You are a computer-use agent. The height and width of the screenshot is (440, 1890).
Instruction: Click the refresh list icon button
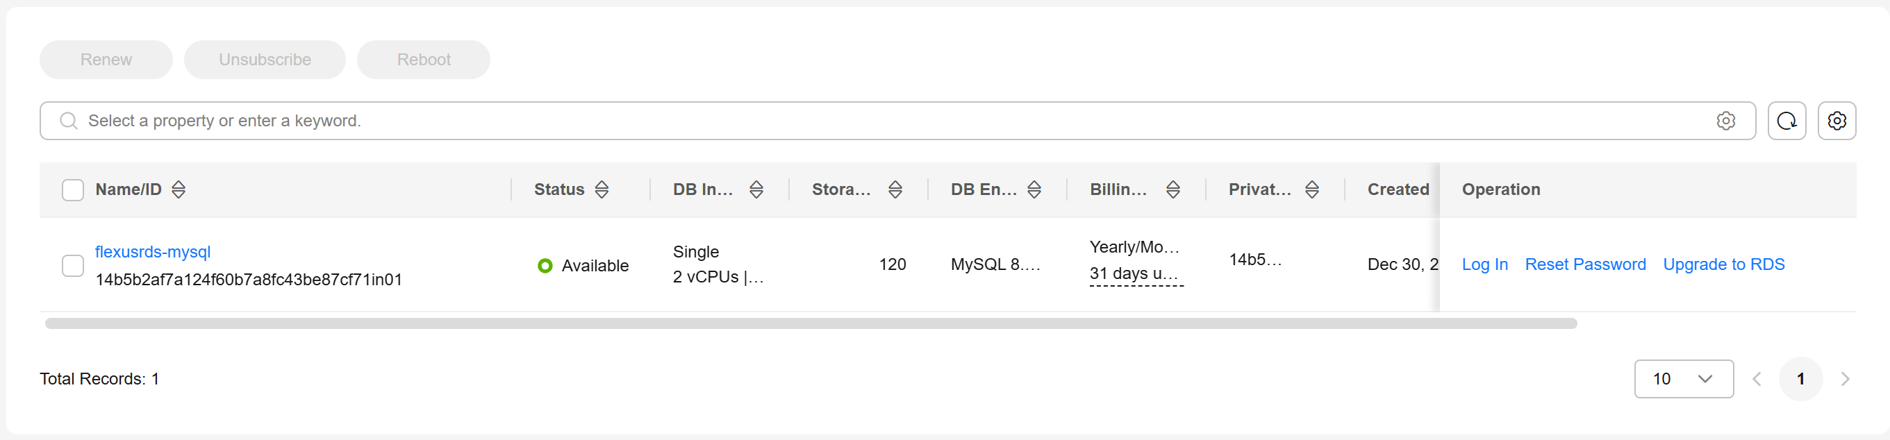1787,121
